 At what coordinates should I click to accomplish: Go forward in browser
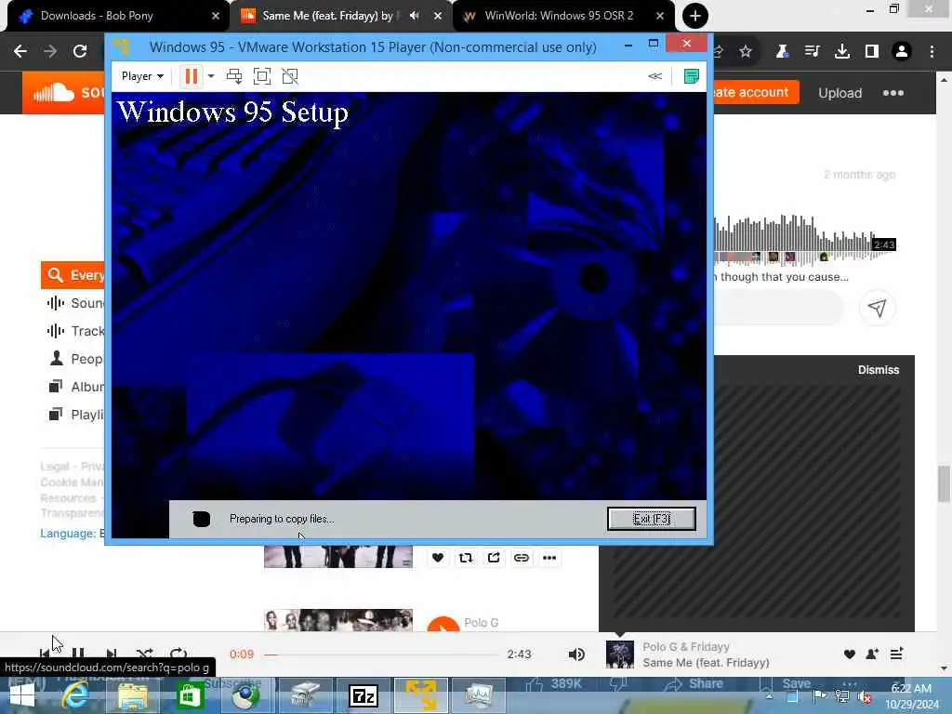point(50,52)
